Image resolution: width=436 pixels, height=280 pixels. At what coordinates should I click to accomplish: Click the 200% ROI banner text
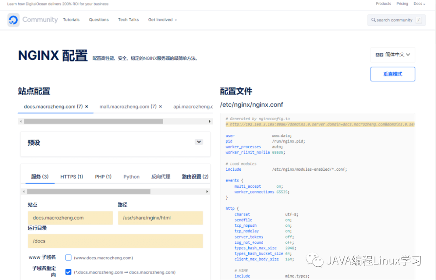coord(58,4)
